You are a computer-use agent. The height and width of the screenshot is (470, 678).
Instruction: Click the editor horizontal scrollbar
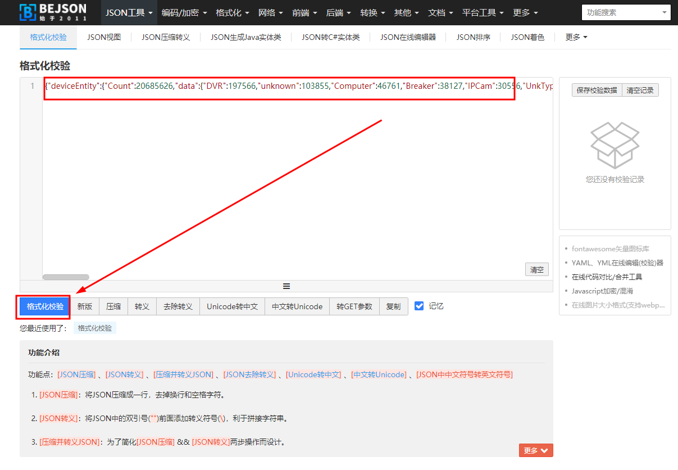[x=66, y=277]
